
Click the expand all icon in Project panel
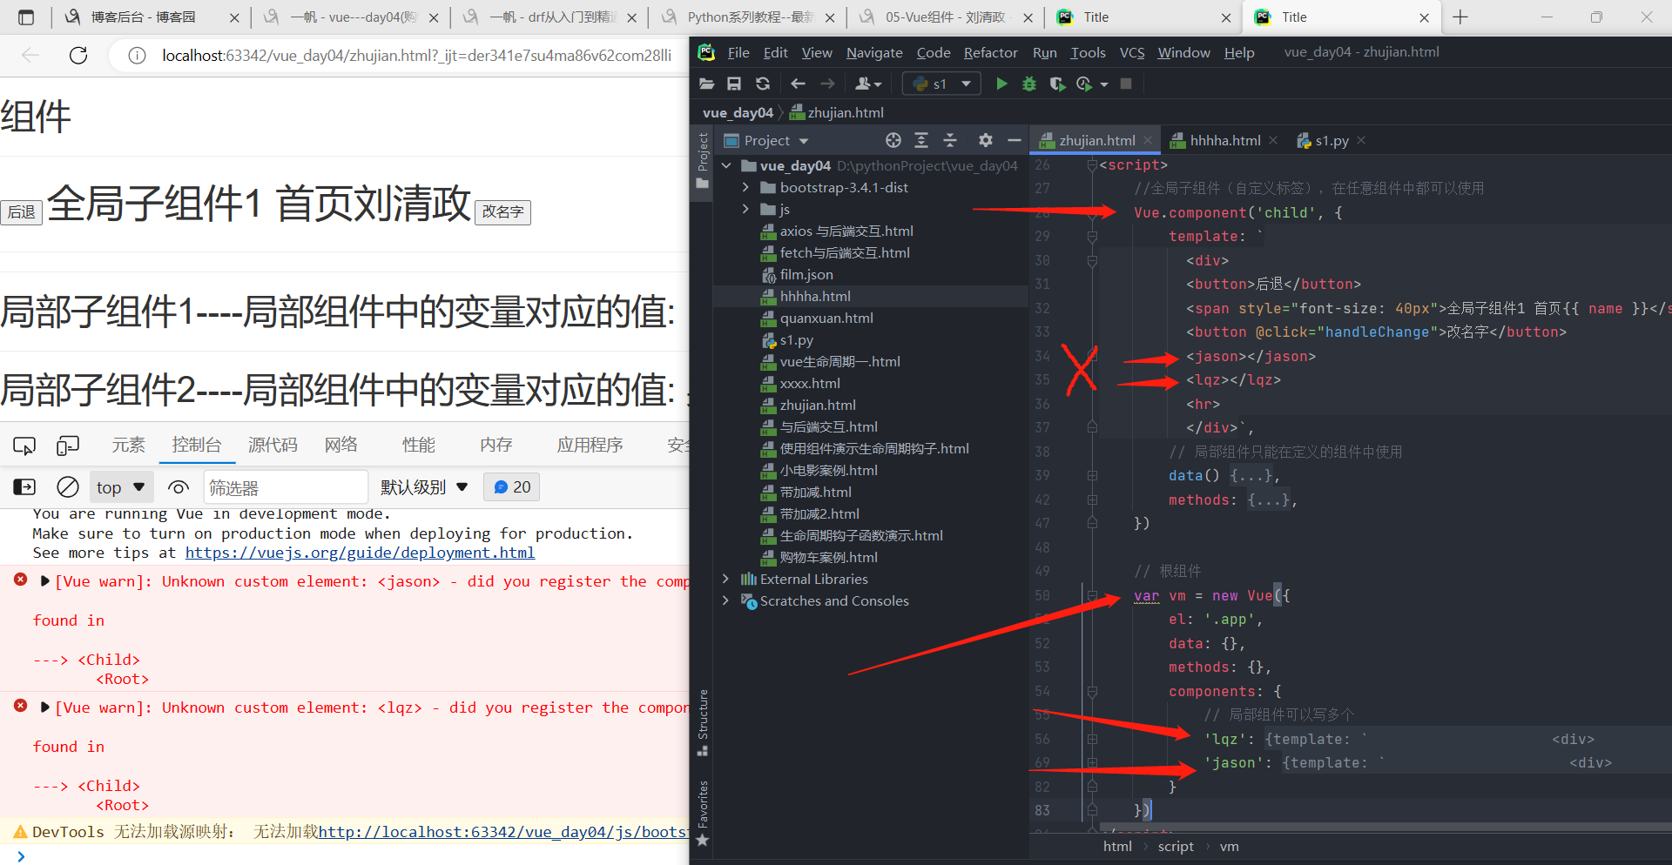coord(921,140)
